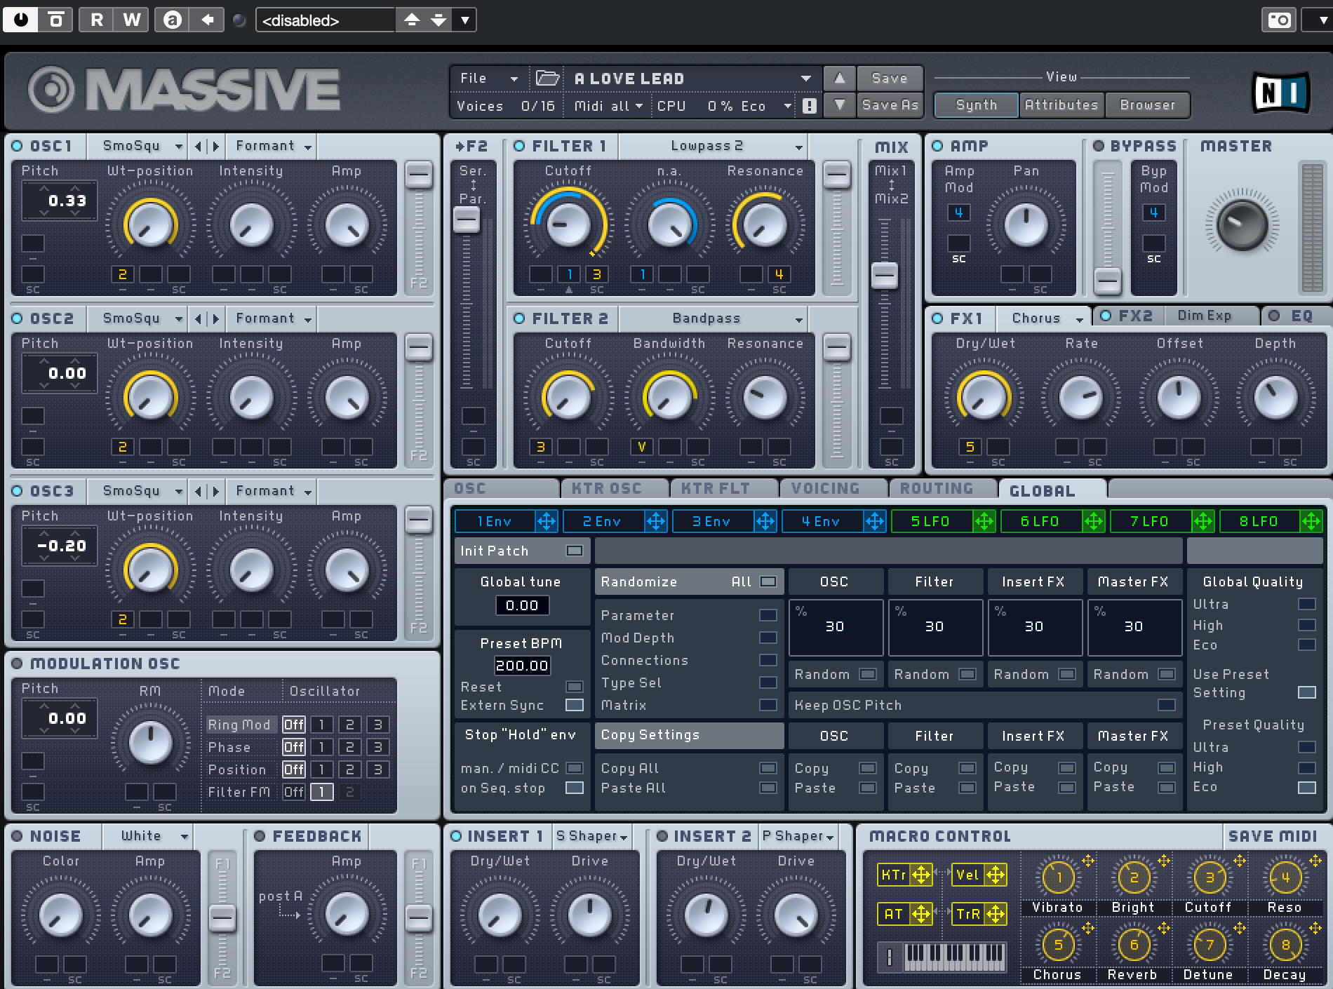Click the Save As button

click(x=890, y=105)
